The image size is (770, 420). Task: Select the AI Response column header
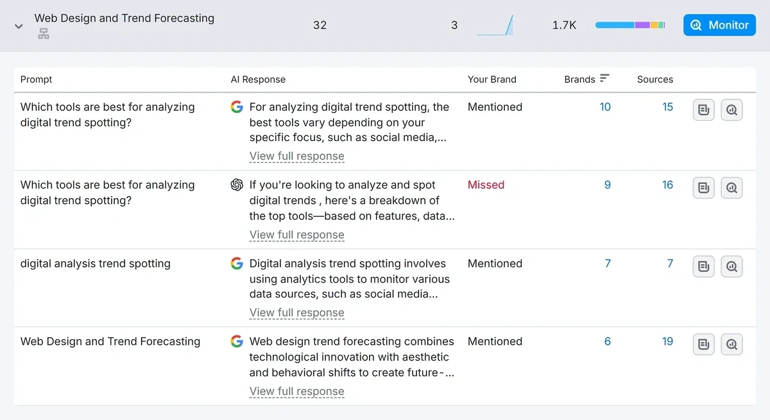tap(258, 79)
